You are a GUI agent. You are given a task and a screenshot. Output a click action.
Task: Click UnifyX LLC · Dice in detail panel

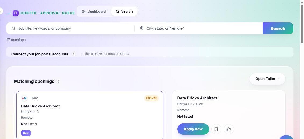(x=190, y=104)
